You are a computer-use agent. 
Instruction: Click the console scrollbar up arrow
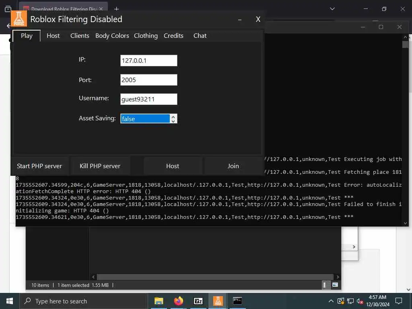[x=405, y=37]
